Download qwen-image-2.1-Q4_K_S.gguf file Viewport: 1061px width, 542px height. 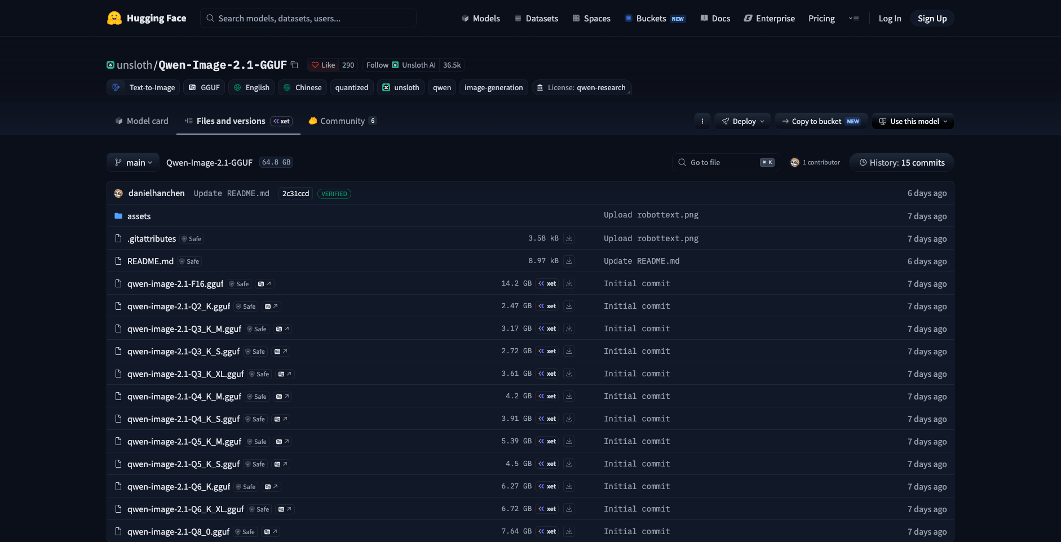tap(569, 419)
